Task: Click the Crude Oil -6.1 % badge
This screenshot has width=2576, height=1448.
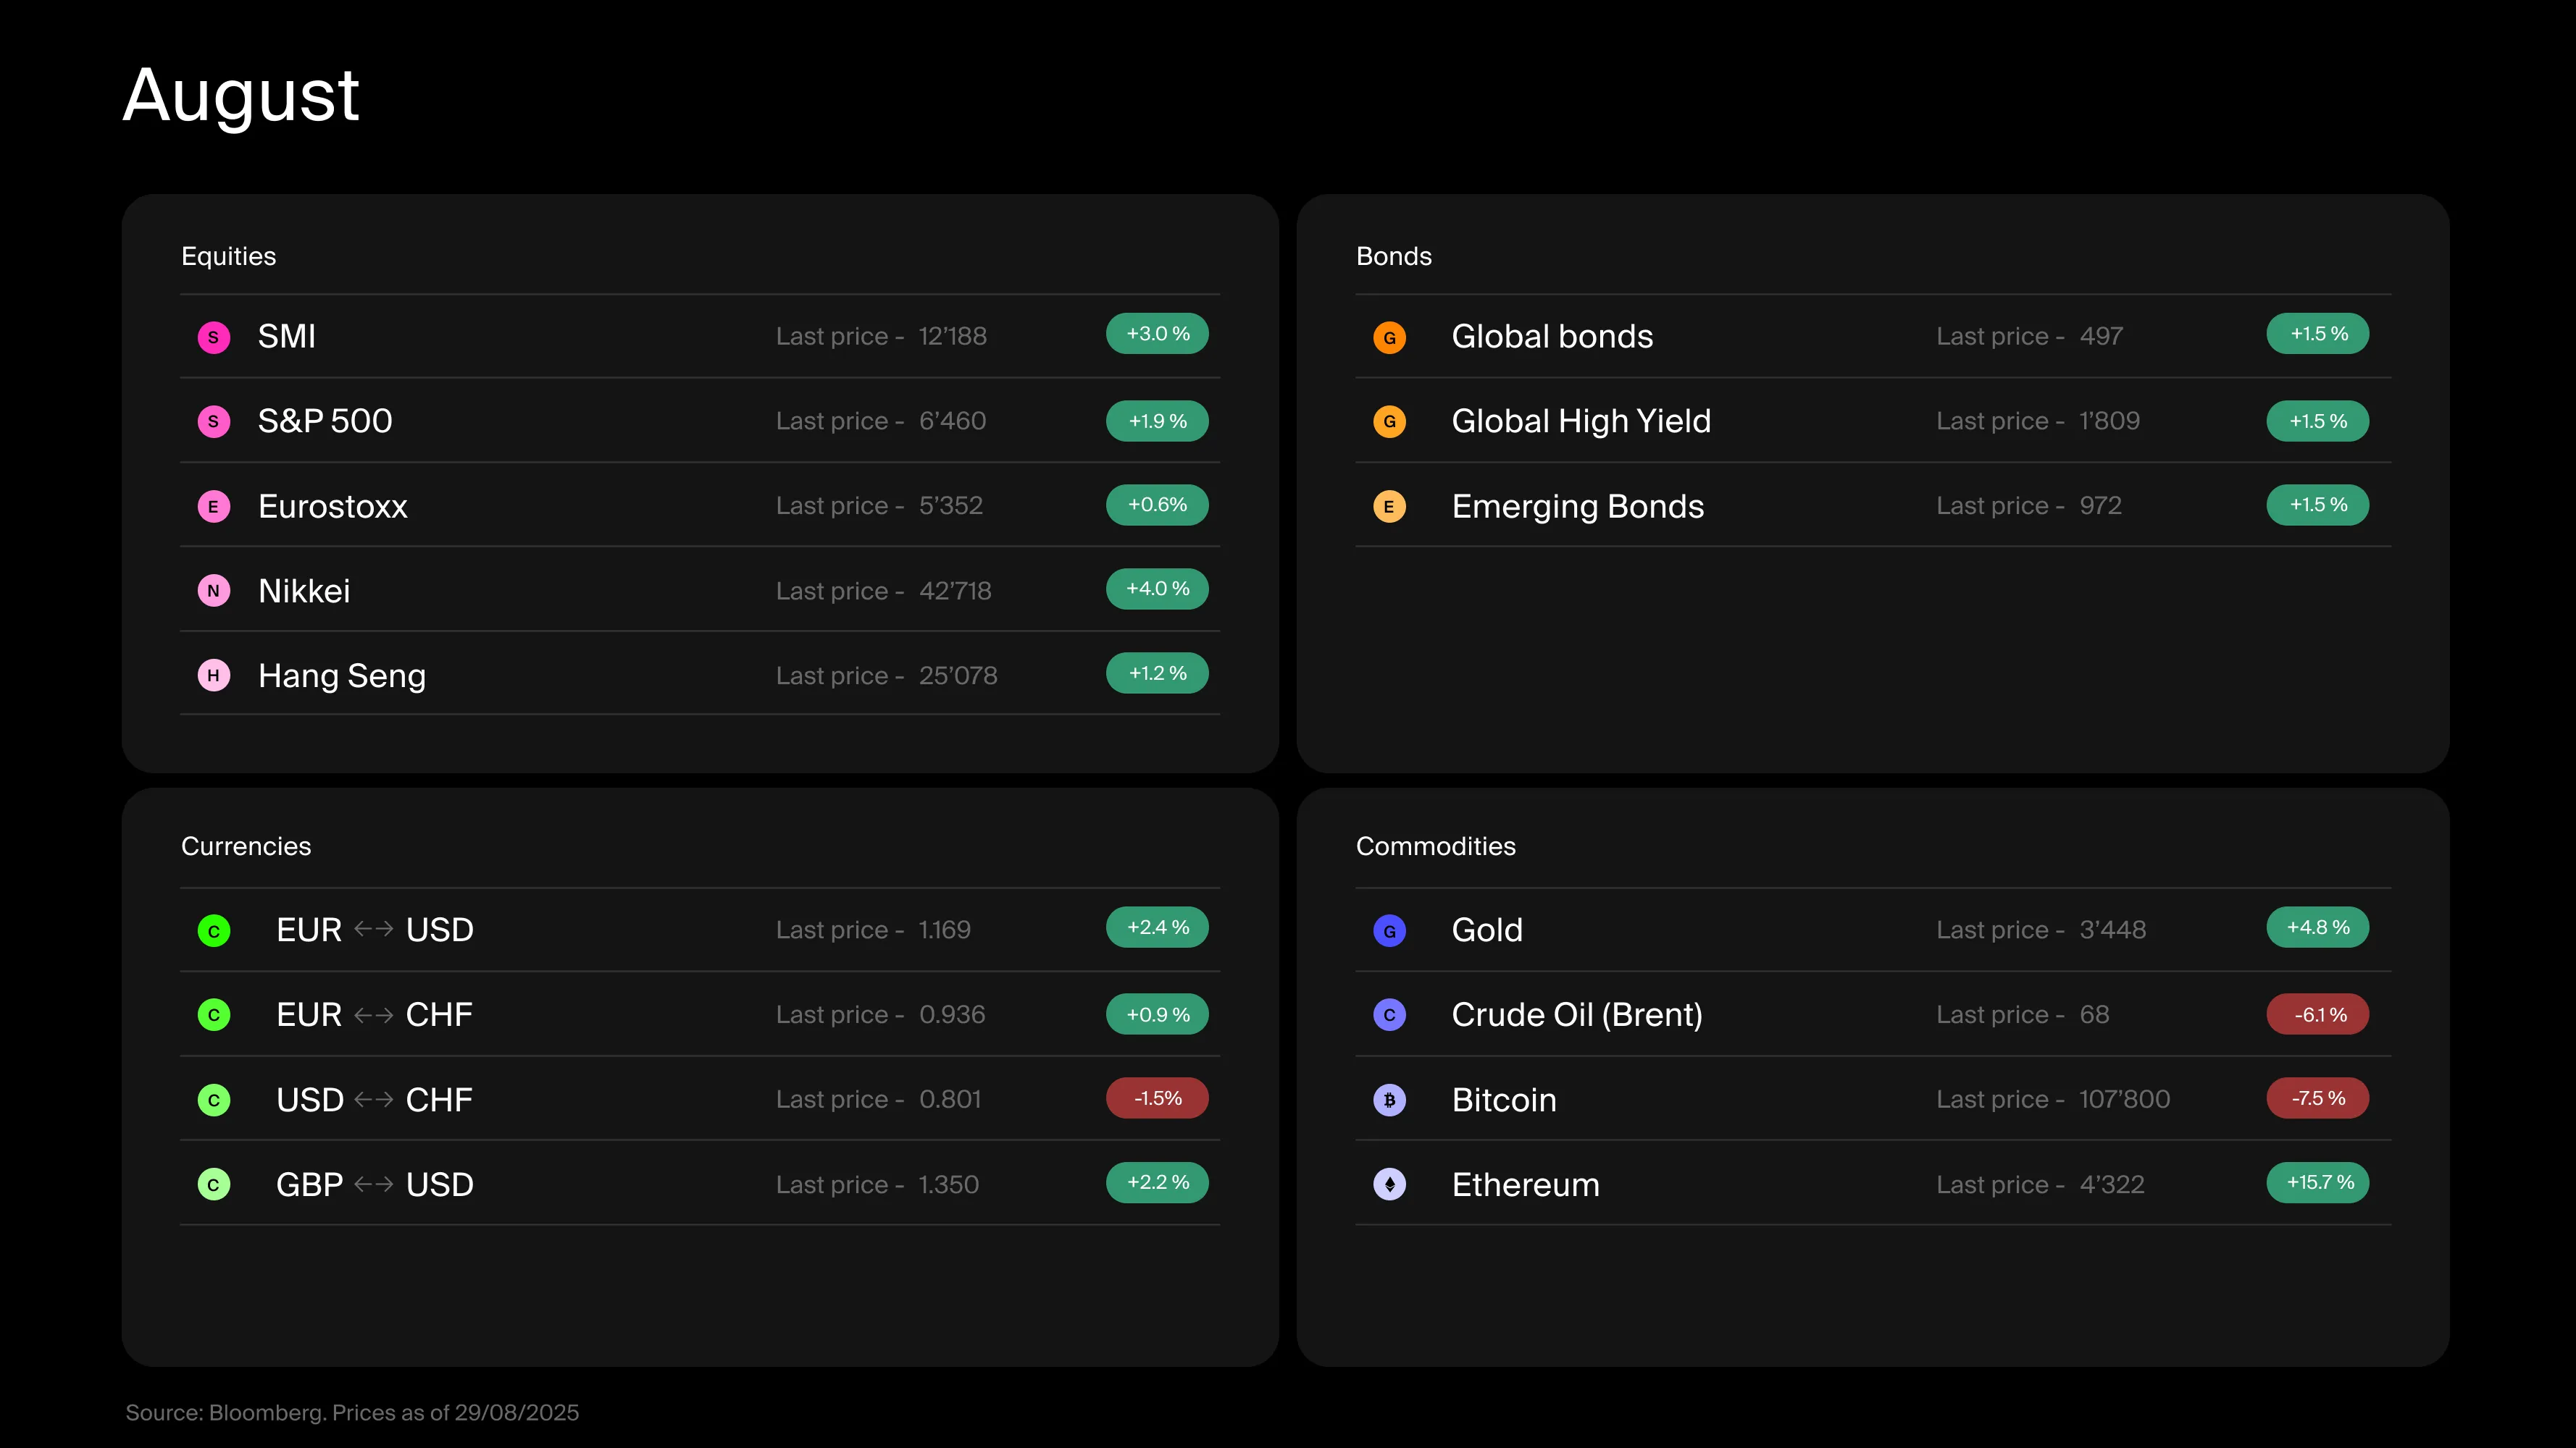Action: coord(2318,1014)
